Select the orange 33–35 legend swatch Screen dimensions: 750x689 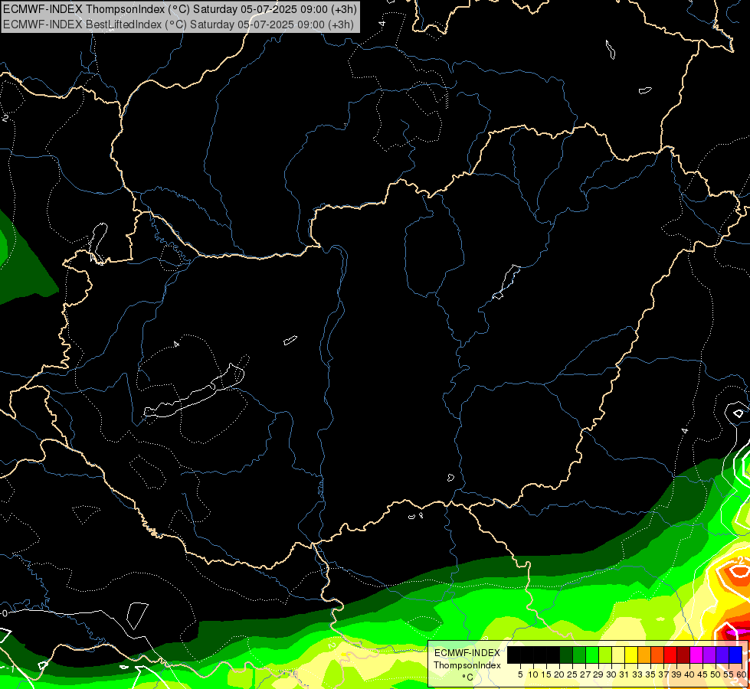[x=644, y=655]
